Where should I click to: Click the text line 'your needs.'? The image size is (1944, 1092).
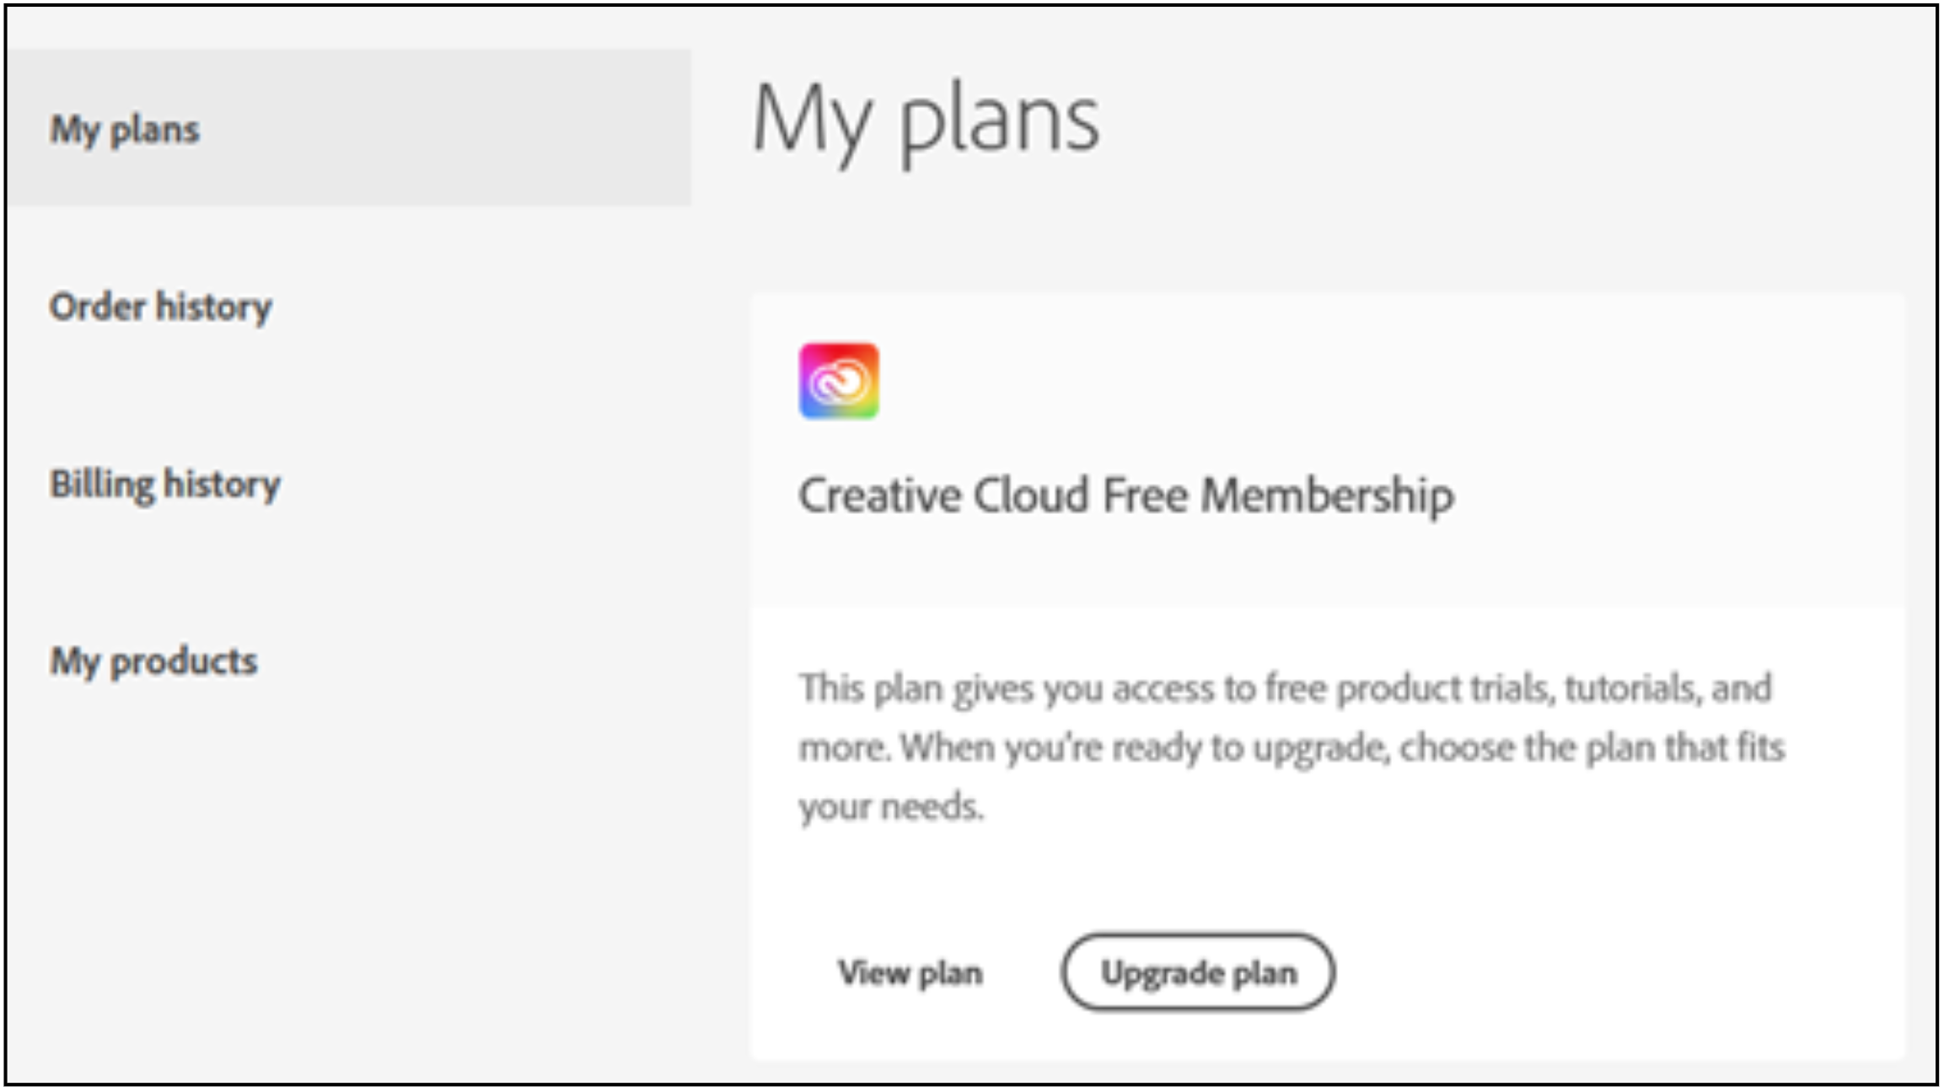tap(890, 807)
